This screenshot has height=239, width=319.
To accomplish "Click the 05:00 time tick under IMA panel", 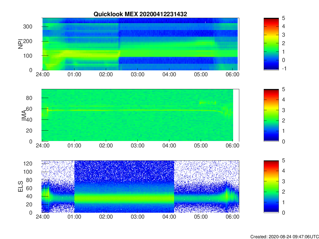I will click(201, 146).
